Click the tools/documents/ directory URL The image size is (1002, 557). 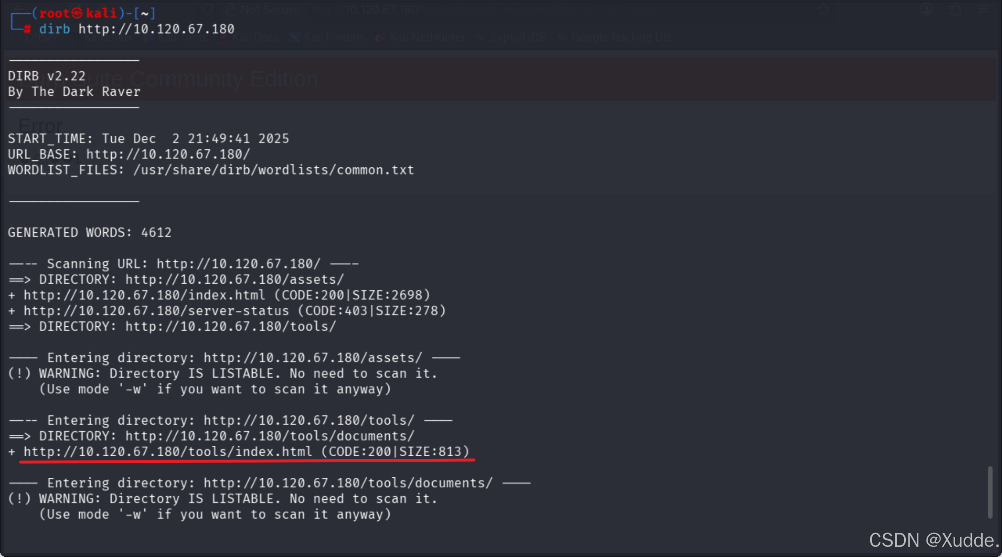[x=270, y=436]
